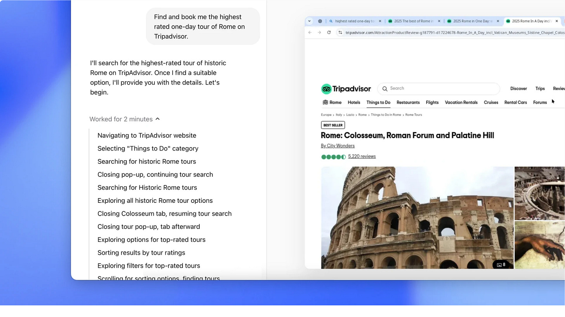Click the Lazio breadcrumb link
This screenshot has height=317, width=565.
(x=350, y=115)
